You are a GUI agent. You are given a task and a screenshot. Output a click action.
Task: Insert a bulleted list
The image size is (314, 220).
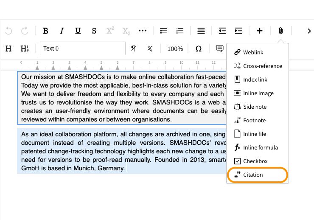click(x=164, y=31)
